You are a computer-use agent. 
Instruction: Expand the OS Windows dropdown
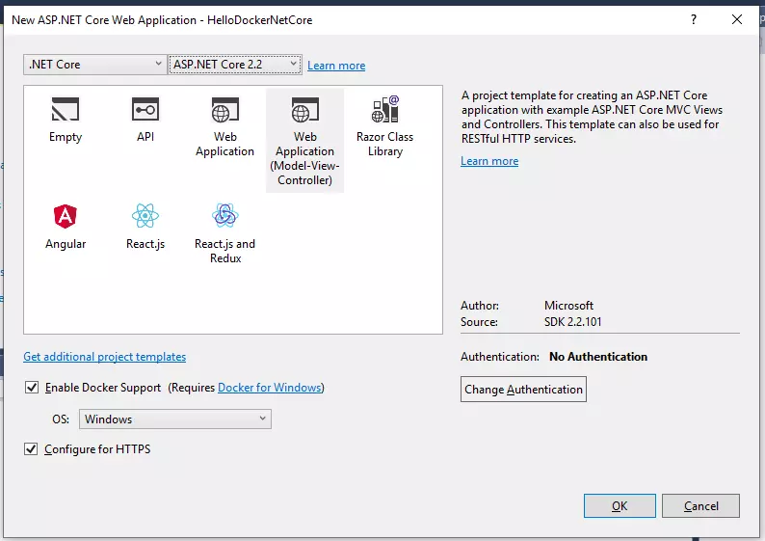pos(175,419)
